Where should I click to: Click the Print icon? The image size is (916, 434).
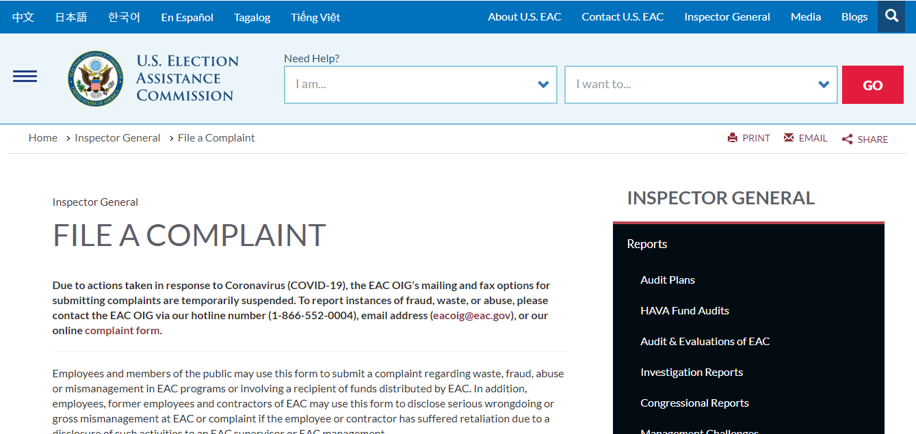click(x=733, y=138)
